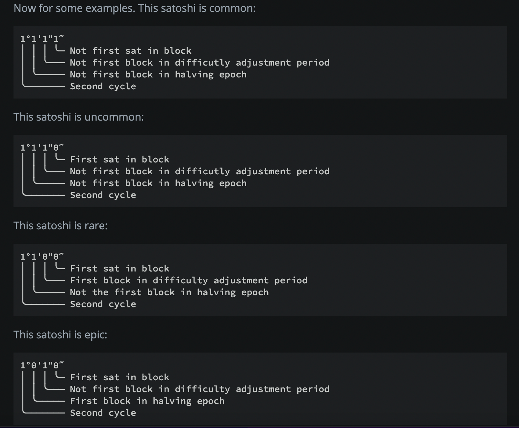The width and height of the screenshot is (519, 428).
Task: Click the 1°1′0″0‴ notation in the rare example
Action: (x=42, y=257)
